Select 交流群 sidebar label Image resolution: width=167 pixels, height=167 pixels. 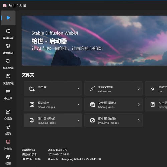8,119
